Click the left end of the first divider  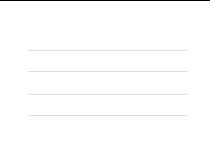click(x=29, y=50)
